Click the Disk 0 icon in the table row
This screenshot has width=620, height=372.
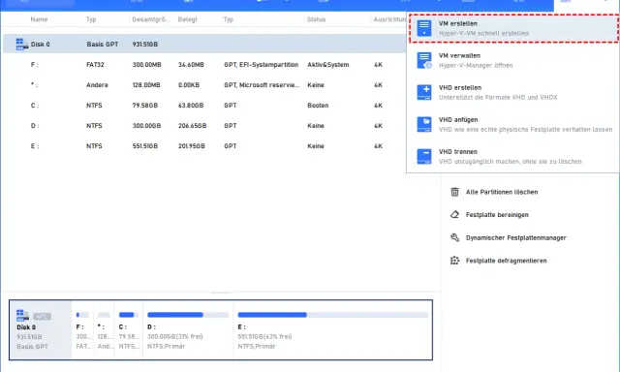click(x=22, y=44)
